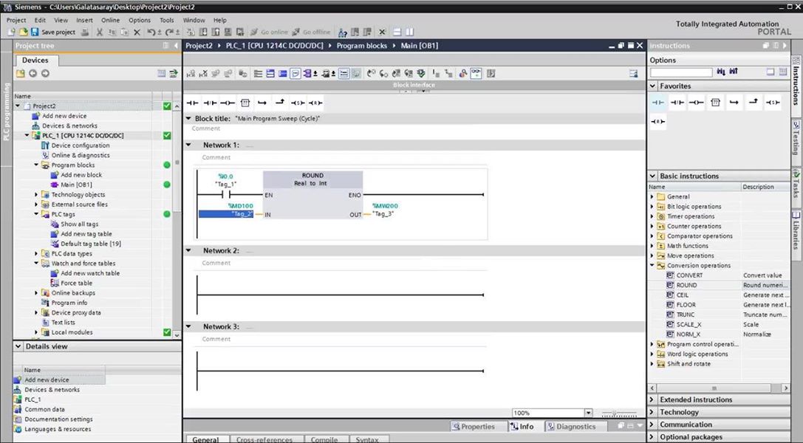
Task: Click the Tag_1 normally open contact
Action: 226,195
